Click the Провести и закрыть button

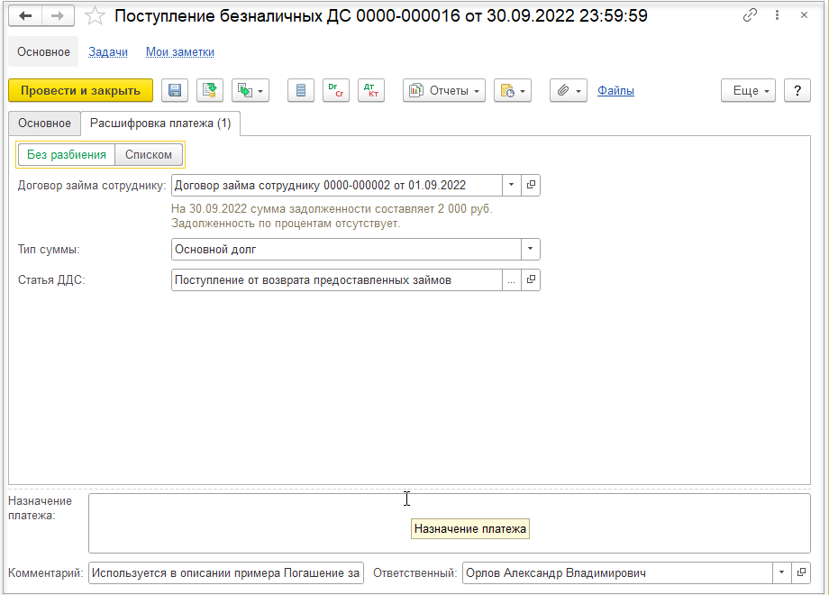pyautogui.click(x=80, y=90)
